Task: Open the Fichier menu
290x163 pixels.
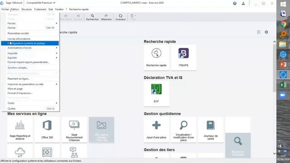Action: pos(5,9)
